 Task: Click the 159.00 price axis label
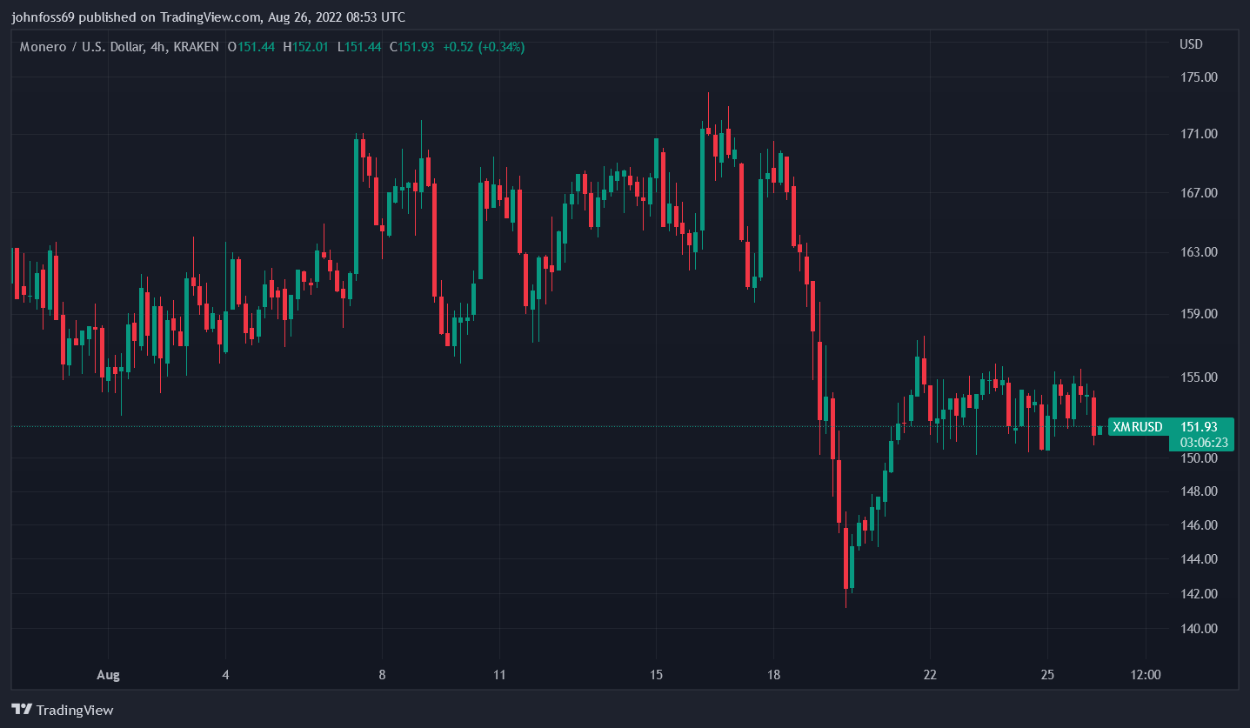[1198, 314]
